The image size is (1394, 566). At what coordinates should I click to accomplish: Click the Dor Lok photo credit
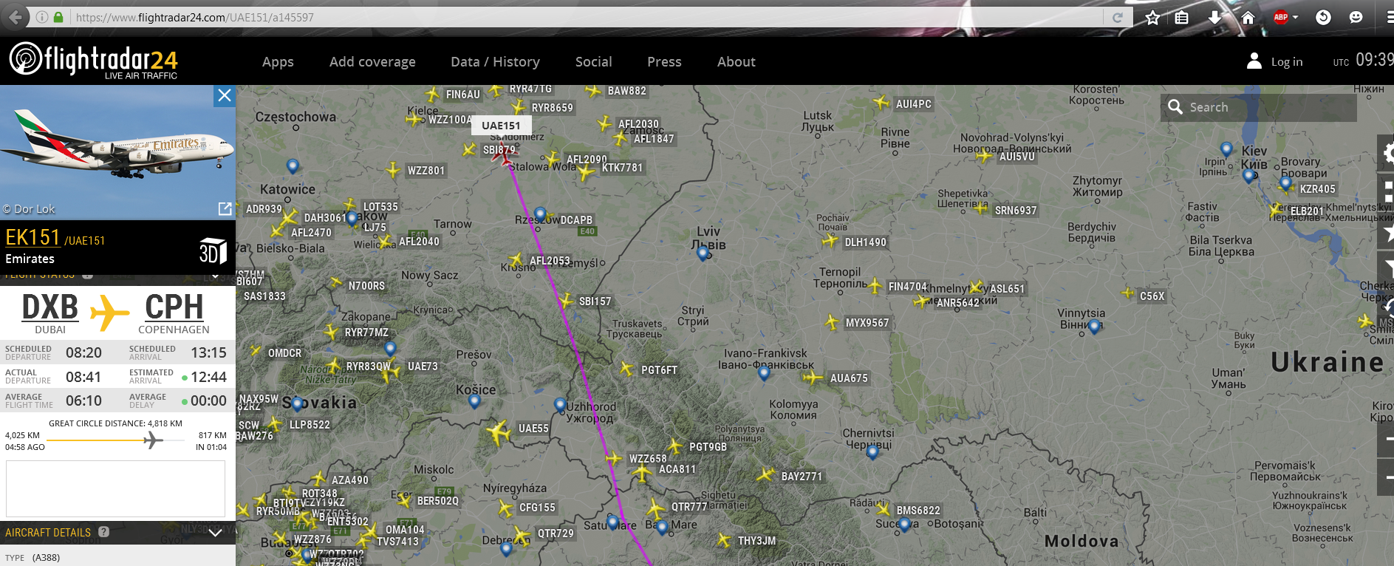click(30, 209)
